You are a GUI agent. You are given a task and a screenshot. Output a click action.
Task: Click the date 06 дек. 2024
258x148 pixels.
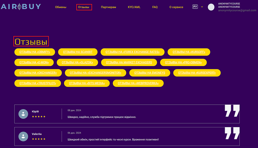click(74, 133)
